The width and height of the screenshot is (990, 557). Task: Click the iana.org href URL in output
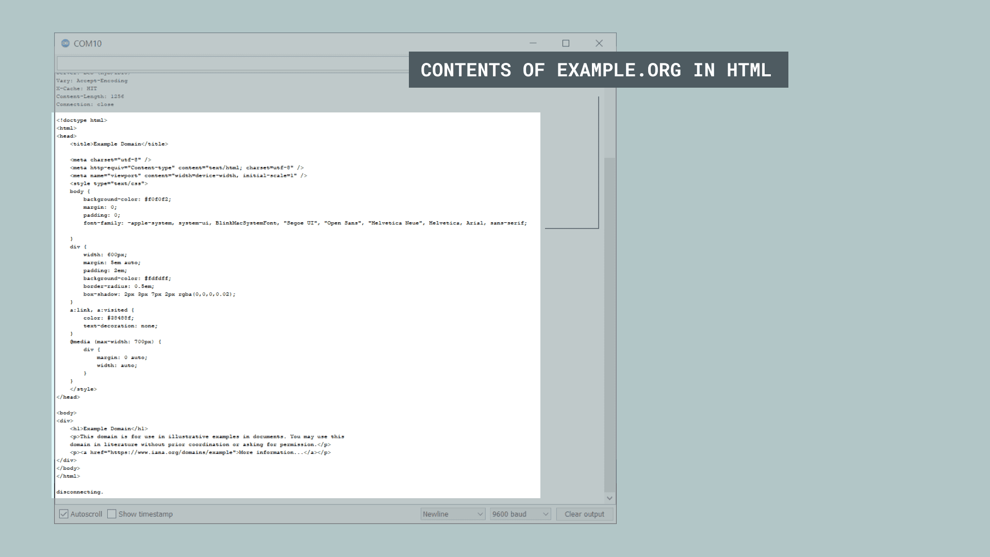tap(172, 452)
